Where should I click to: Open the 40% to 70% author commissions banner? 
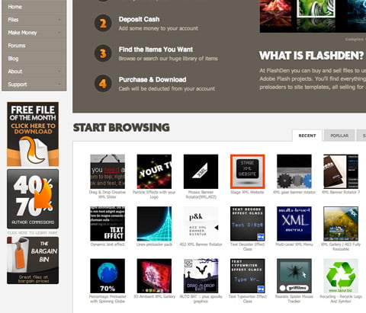click(x=33, y=199)
